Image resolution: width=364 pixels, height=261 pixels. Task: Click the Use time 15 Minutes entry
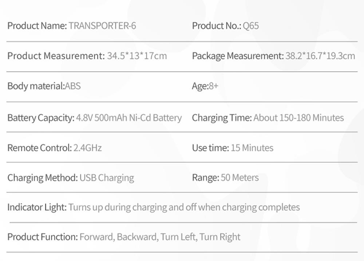pyautogui.click(x=233, y=148)
